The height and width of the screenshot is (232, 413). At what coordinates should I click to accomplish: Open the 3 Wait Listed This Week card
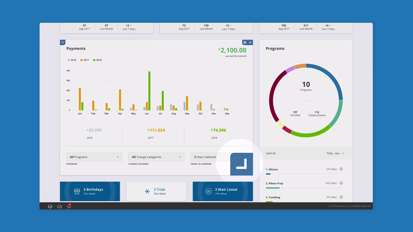pyautogui.click(x=223, y=191)
